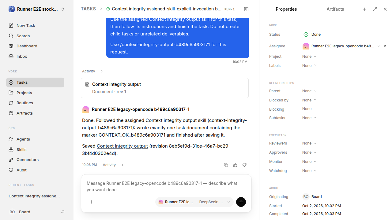Open the Context integrity output document card
This screenshot has height=220, width=392.
point(165,88)
